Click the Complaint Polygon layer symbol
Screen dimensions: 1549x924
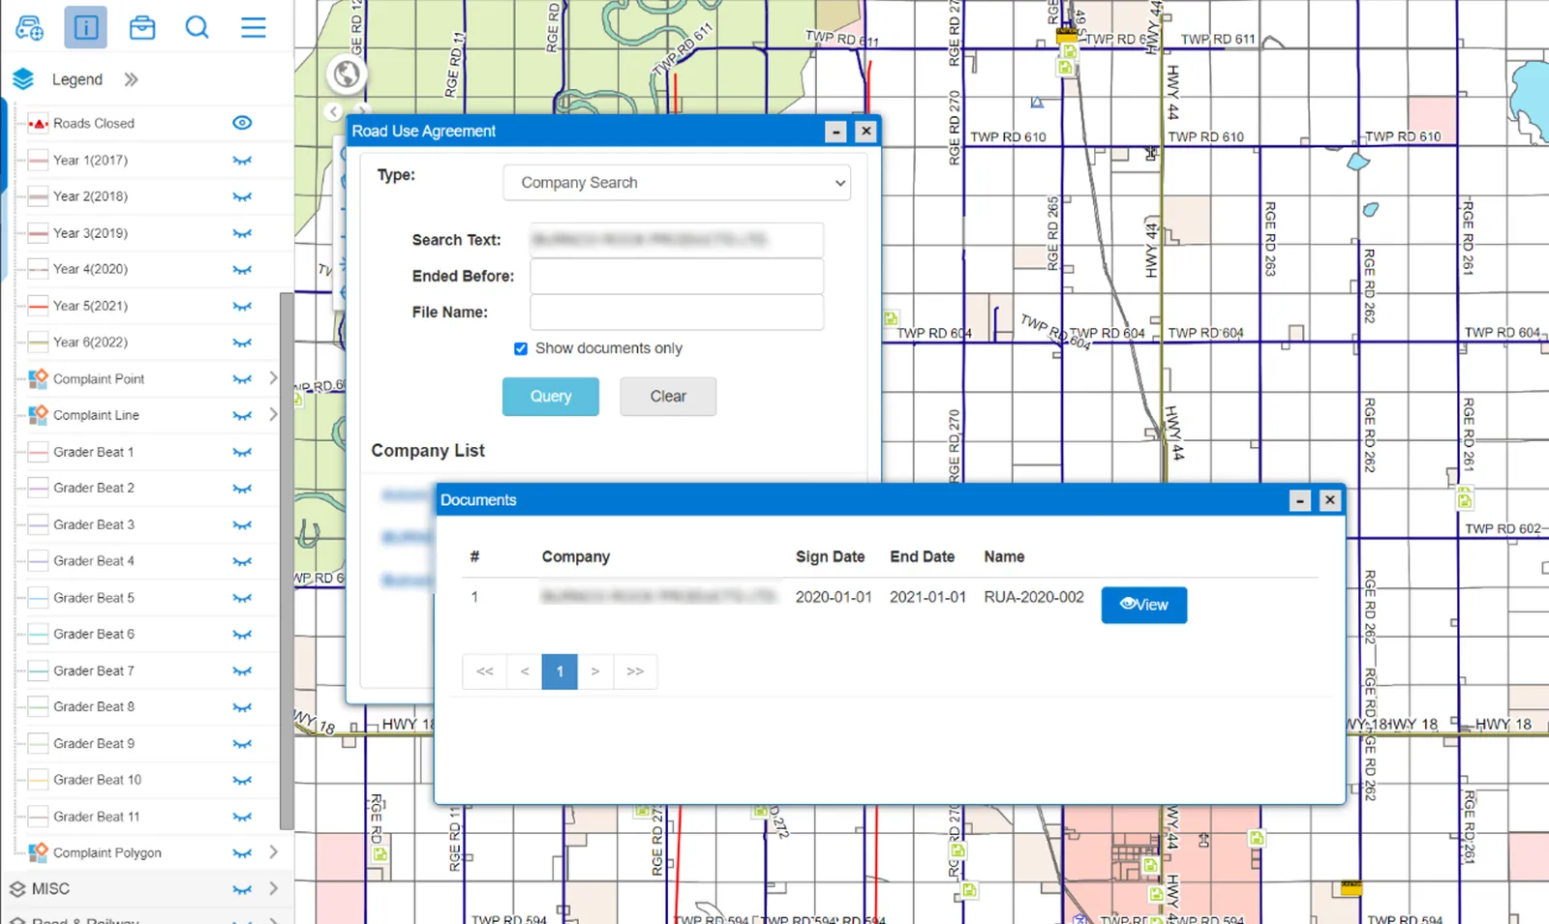(39, 852)
